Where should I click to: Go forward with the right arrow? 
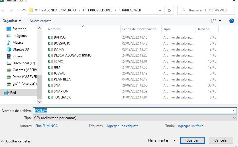tap(11, 10)
